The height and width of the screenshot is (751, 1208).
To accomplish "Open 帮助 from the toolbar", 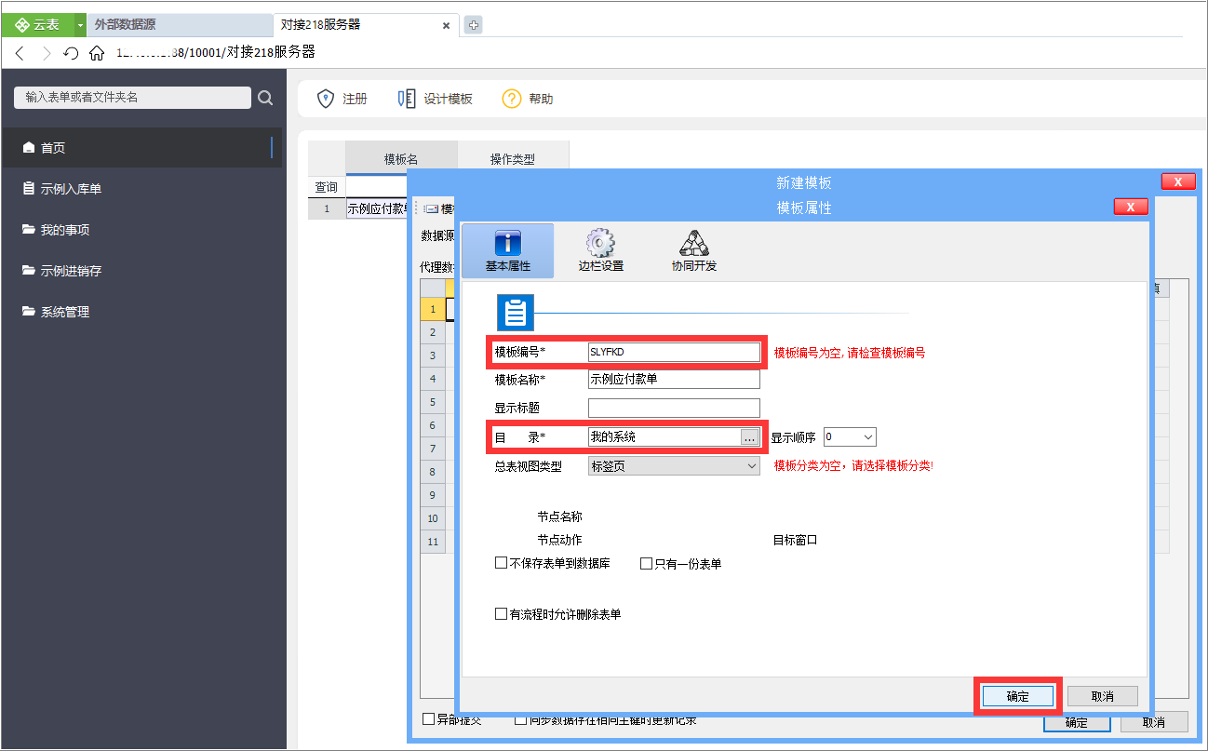I will pos(528,99).
